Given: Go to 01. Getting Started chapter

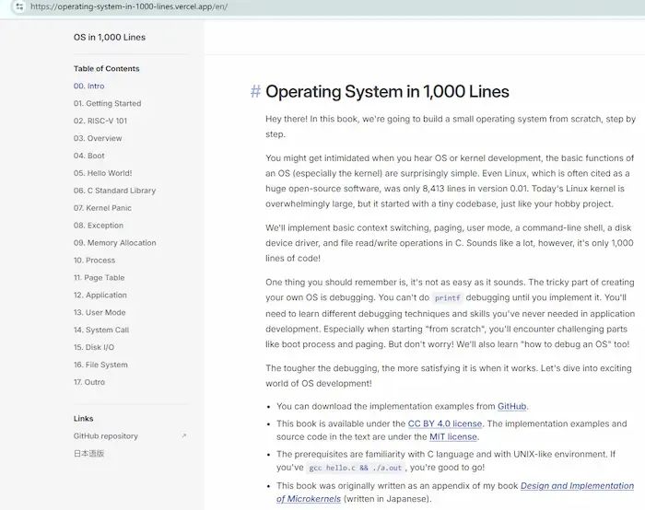Looking at the screenshot, I should [108, 103].
